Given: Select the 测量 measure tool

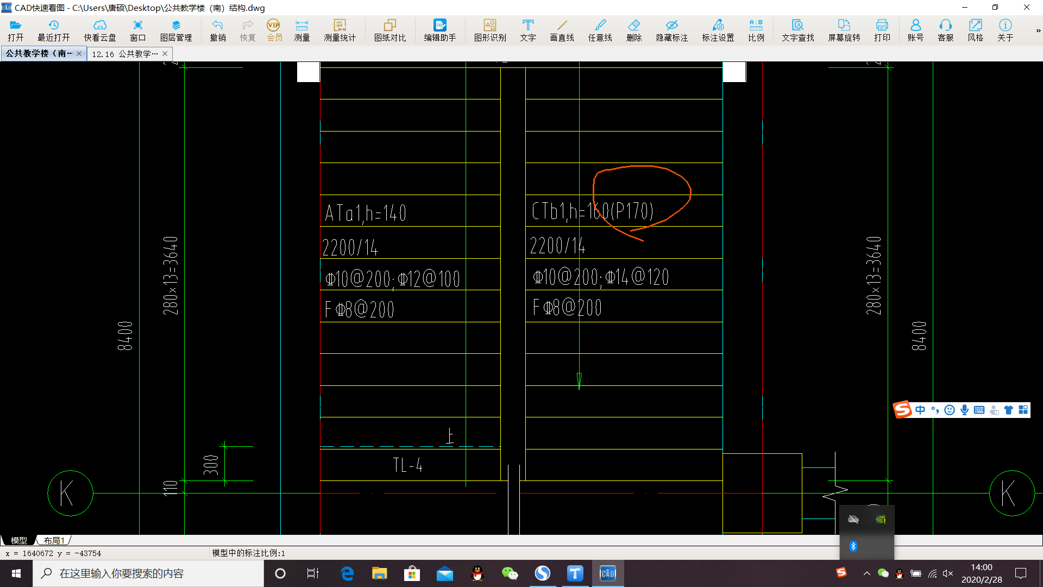Looking at the screenshot, I should coord(302,30).
